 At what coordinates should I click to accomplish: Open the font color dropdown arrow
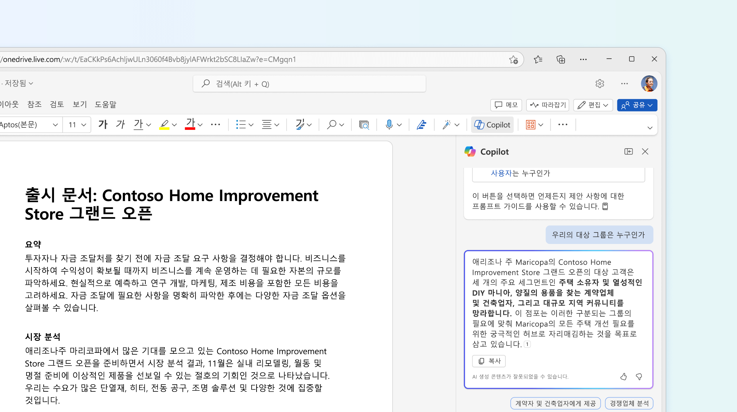[200, 125]
